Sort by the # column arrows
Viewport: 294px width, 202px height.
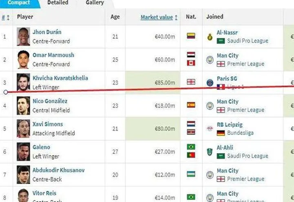point(5,17)
